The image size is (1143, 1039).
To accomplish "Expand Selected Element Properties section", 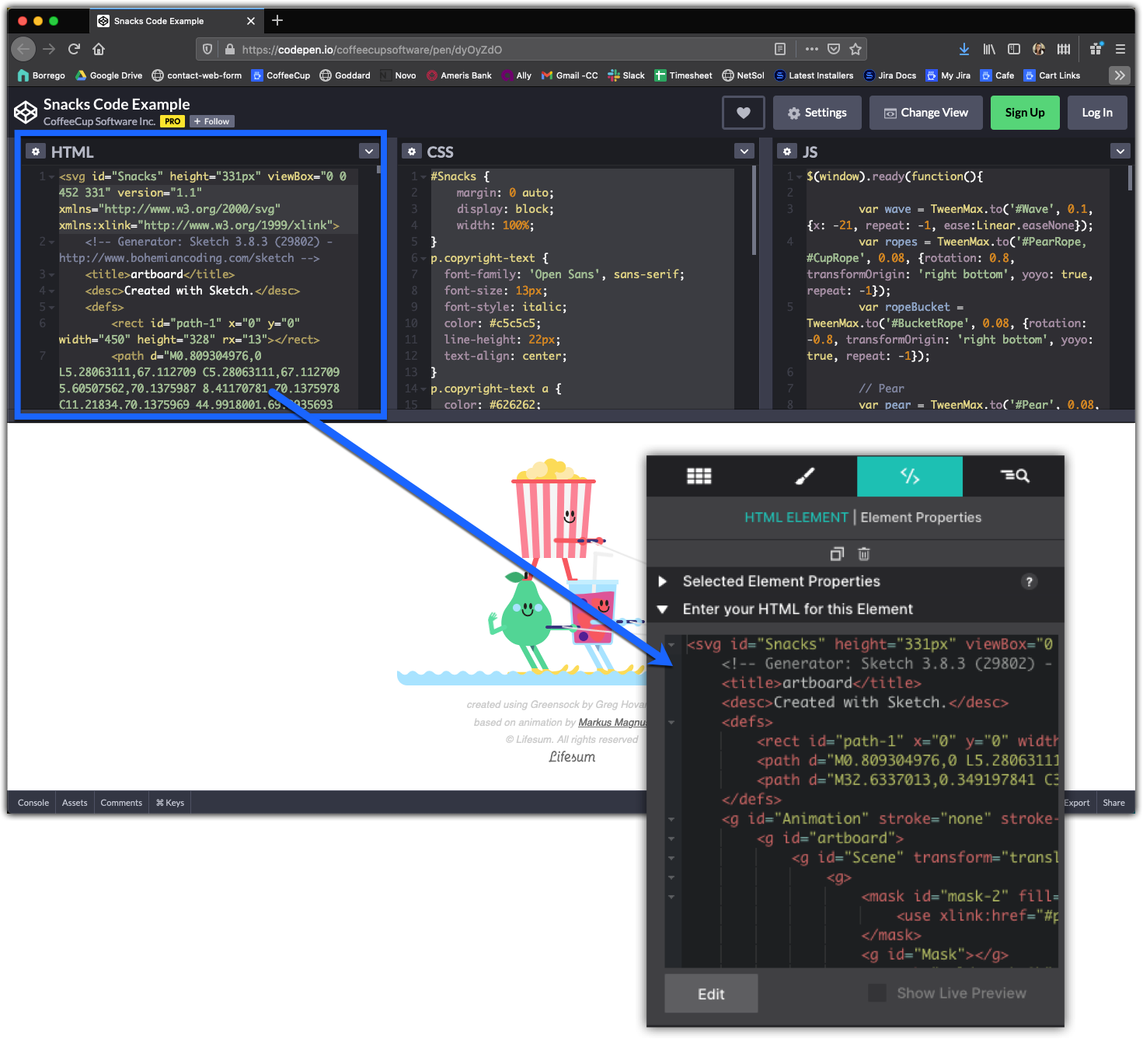I will (x=663, y=581).
